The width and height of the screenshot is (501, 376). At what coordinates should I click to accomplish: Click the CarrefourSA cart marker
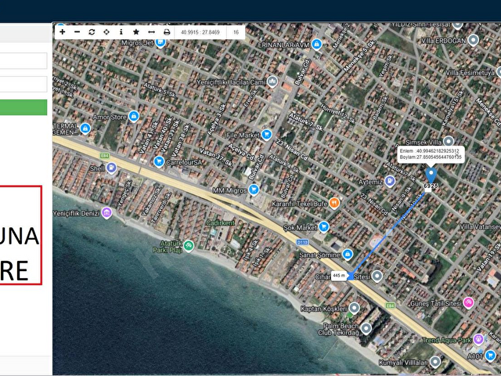[159, 162]
